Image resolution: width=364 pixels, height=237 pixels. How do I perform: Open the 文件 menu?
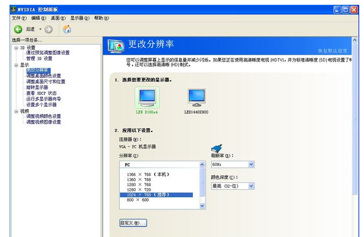[x=19, y=18]
